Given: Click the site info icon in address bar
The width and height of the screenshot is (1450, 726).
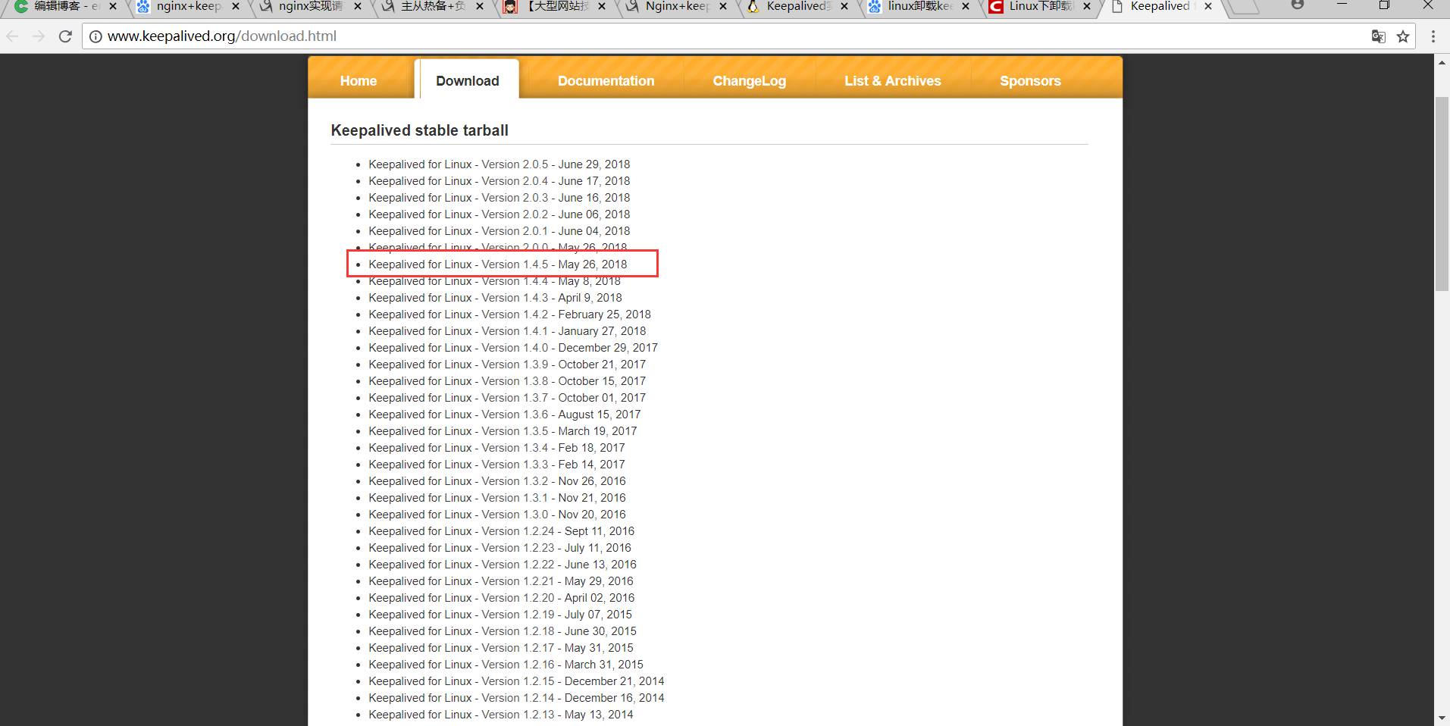Looking at the screenshot, I should click(96, 36).
